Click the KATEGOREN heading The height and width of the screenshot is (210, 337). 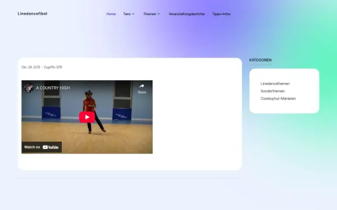click(x=260, y=60)
